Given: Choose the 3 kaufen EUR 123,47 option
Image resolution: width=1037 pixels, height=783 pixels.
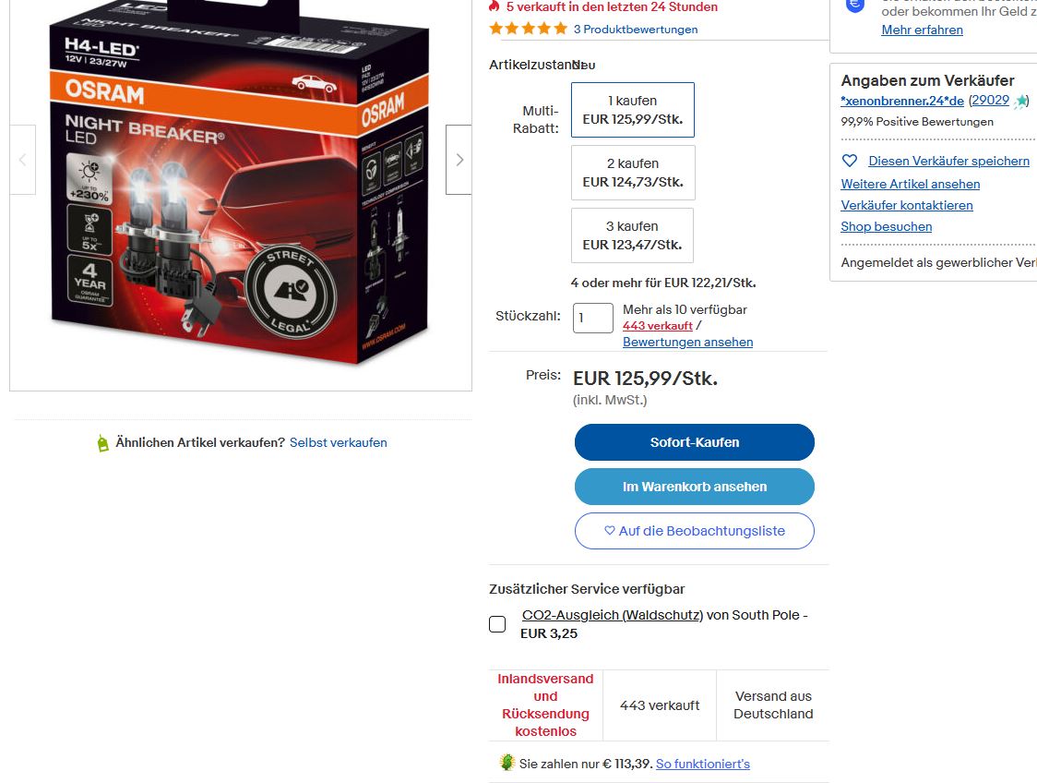Looking at the screenshot, I should click(632, 235).
